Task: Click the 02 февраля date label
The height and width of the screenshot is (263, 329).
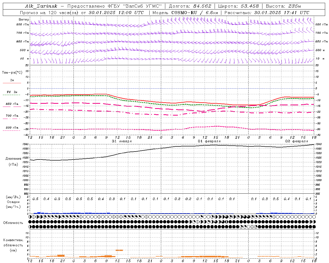Action: pyautogui.click(x=296, y=141)
